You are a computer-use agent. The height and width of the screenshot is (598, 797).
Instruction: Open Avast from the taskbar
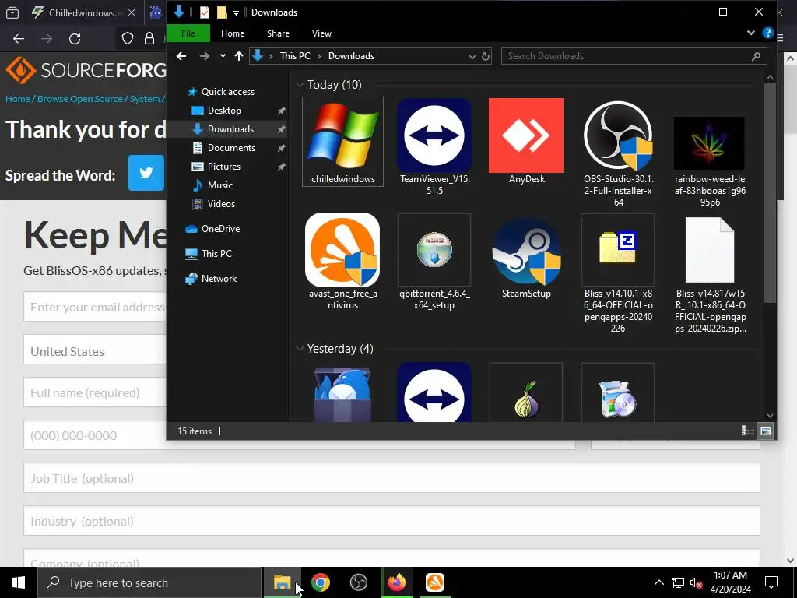click(434, 582)
